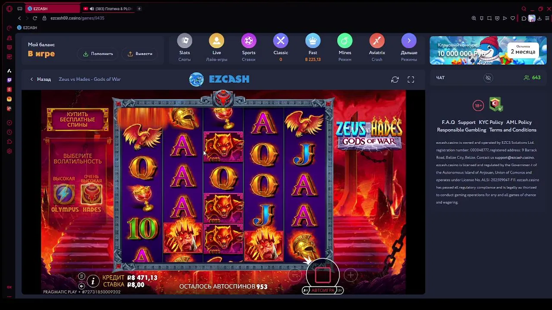Image resolution: width=552 pixels, height=310 pixels.
Task: Click the address bar URL
Action: (77, 18)
